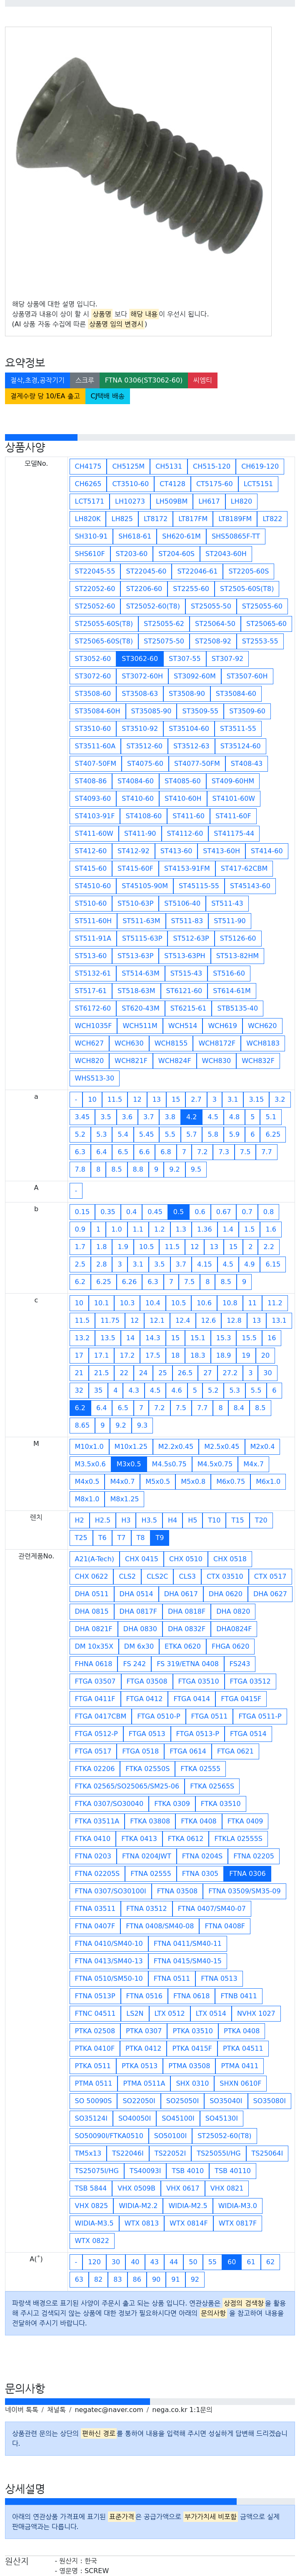Viewport: 300px width, 2576px height.
Task: Select model ST3062-60
Action: click(x=139, y=659)
